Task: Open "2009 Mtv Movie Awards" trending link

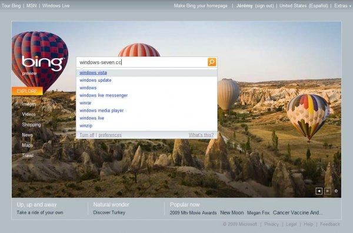Action: click(x=193, y=213)
